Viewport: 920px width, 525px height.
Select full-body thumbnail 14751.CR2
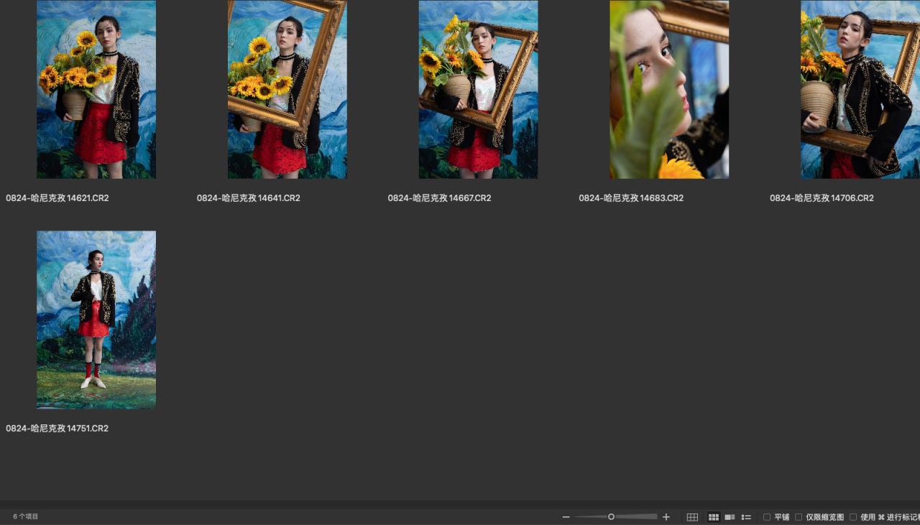point(96,320)
